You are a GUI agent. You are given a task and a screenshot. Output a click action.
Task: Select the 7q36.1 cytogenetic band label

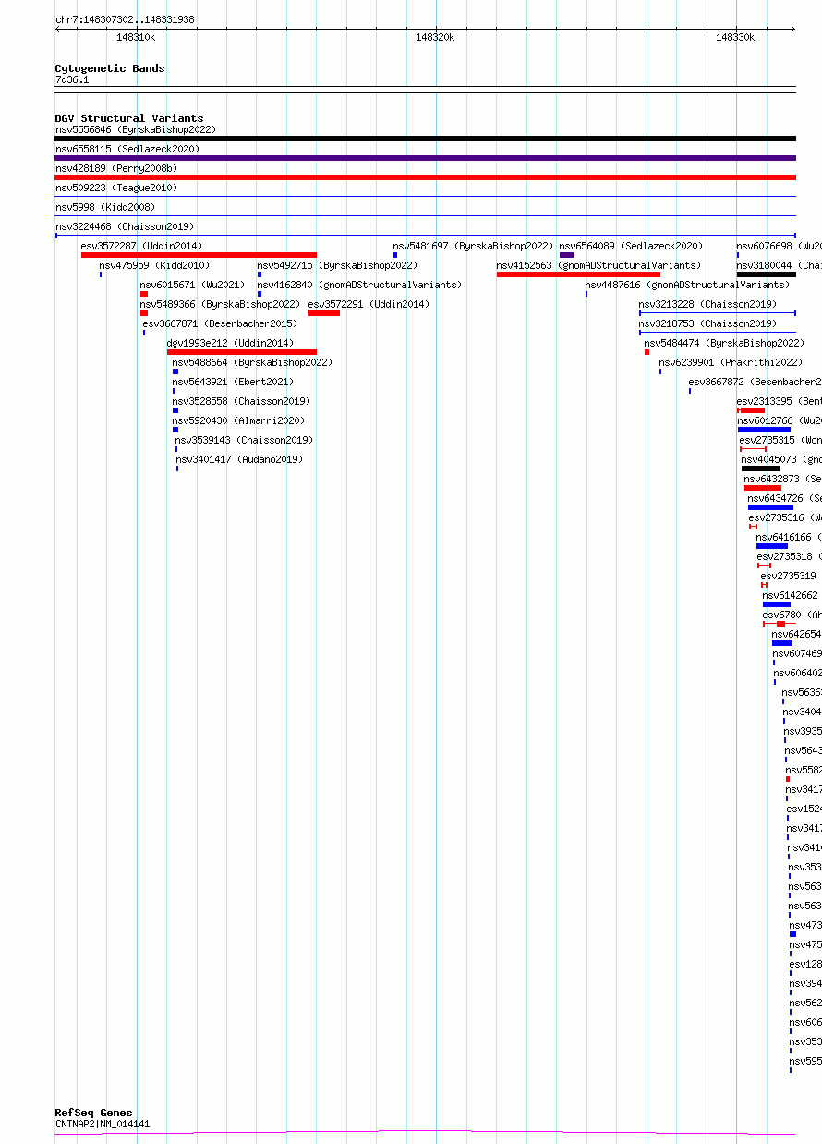pos(72,79)
